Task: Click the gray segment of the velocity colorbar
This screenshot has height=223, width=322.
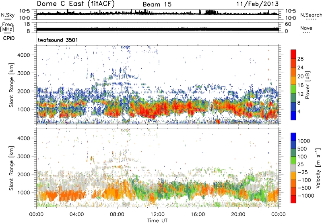Action: pyautogui.click(x=293, y=168)
